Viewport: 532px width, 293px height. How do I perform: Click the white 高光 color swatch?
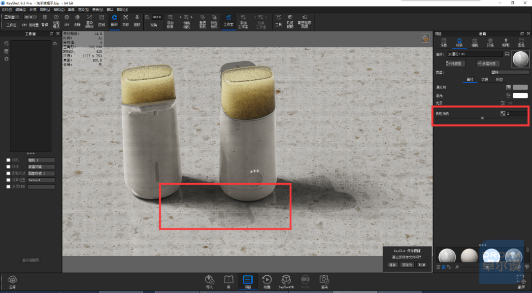[520, 96]
